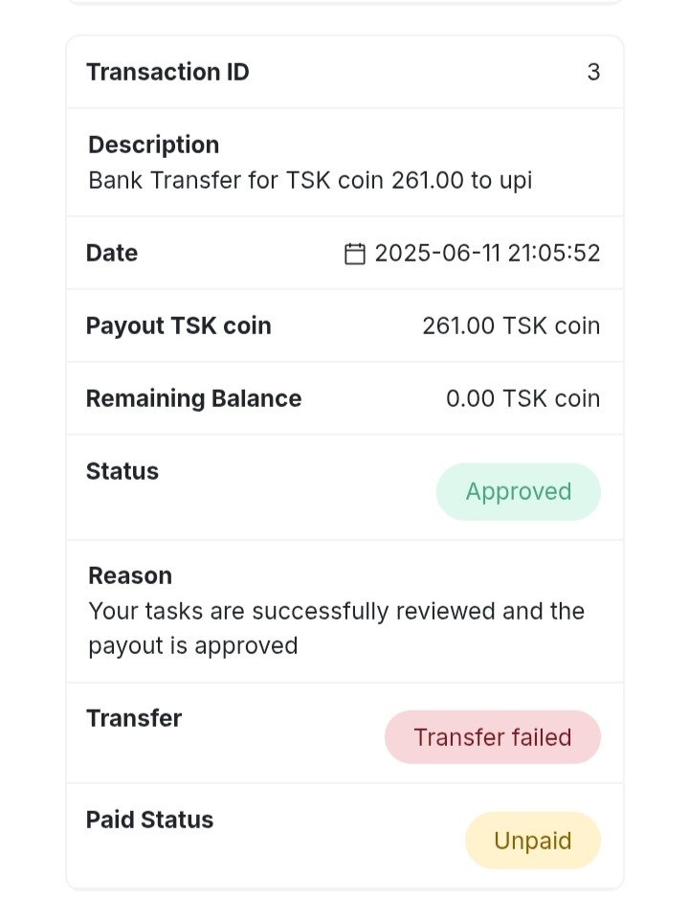The height and width of the screenshot is (901, 689).
Task: Select the Date label
Action: click(112, 253)
